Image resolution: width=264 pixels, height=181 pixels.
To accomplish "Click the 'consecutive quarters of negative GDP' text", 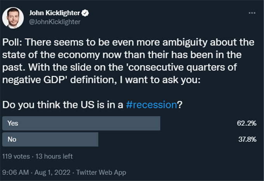I will [120, 73].
